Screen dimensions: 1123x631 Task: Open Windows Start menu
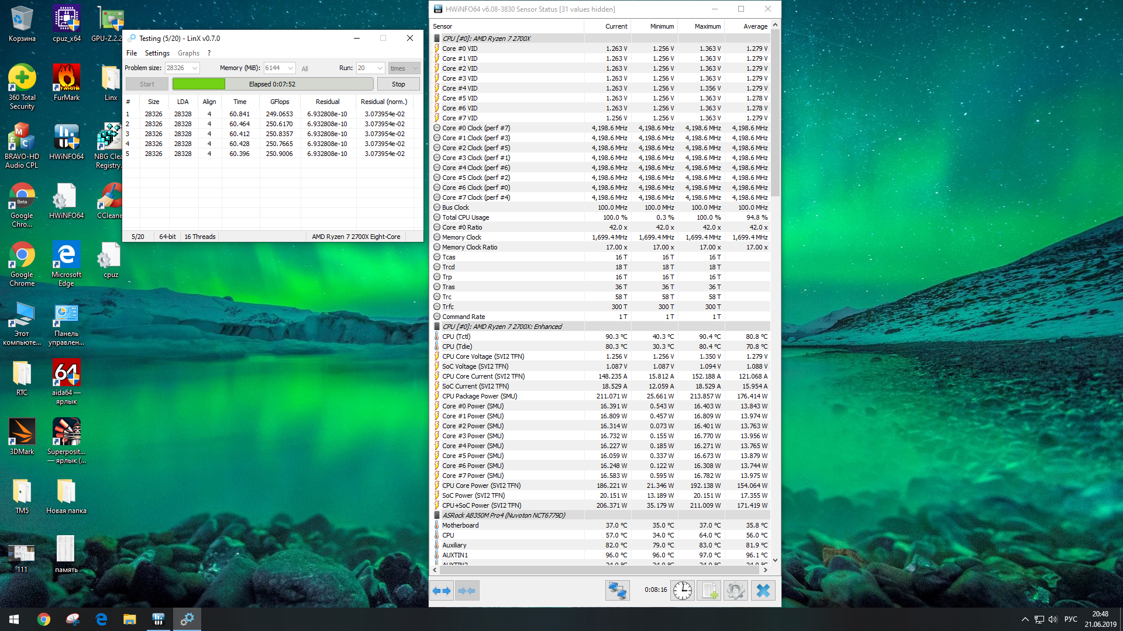click(14, 619)
